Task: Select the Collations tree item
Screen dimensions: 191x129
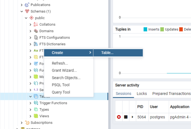Action: pos(47,24)
